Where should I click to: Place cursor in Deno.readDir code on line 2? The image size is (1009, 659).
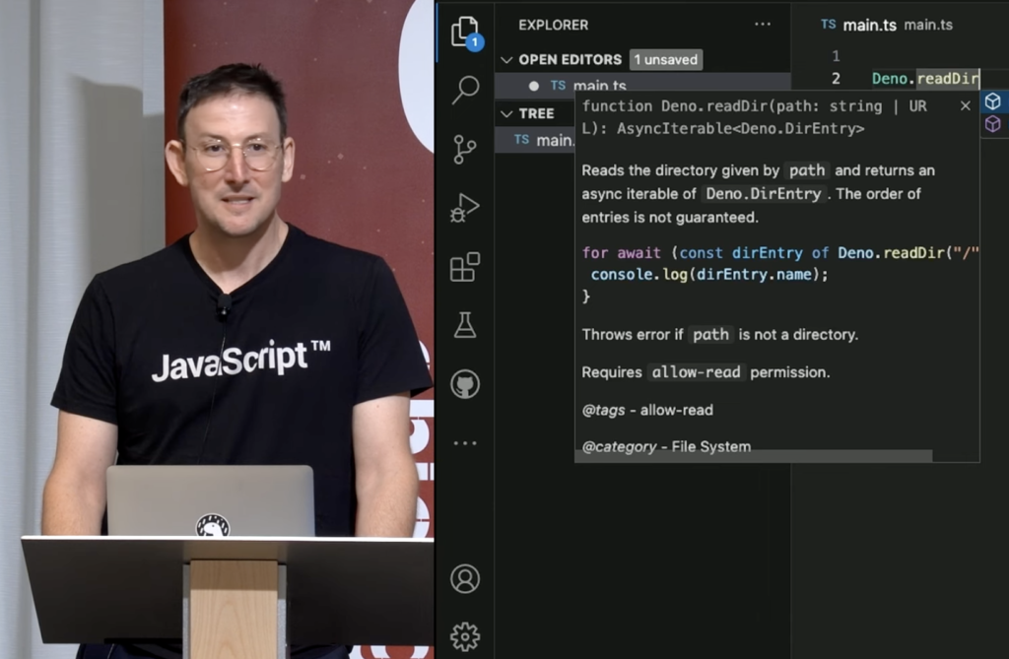pos(924,79)
